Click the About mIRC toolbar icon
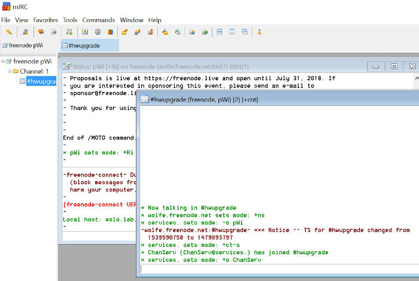The height and width of the screenshot is (281, 419). tap(259, 32)
